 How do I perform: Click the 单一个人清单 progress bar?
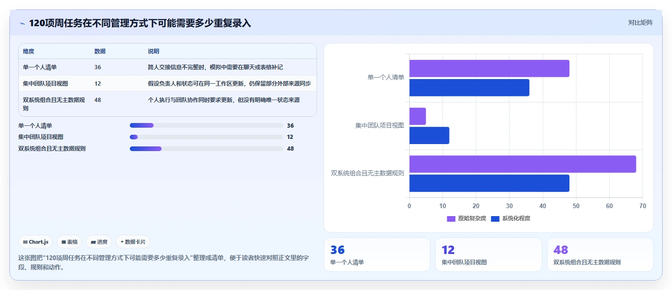click(x=206, y=125)
